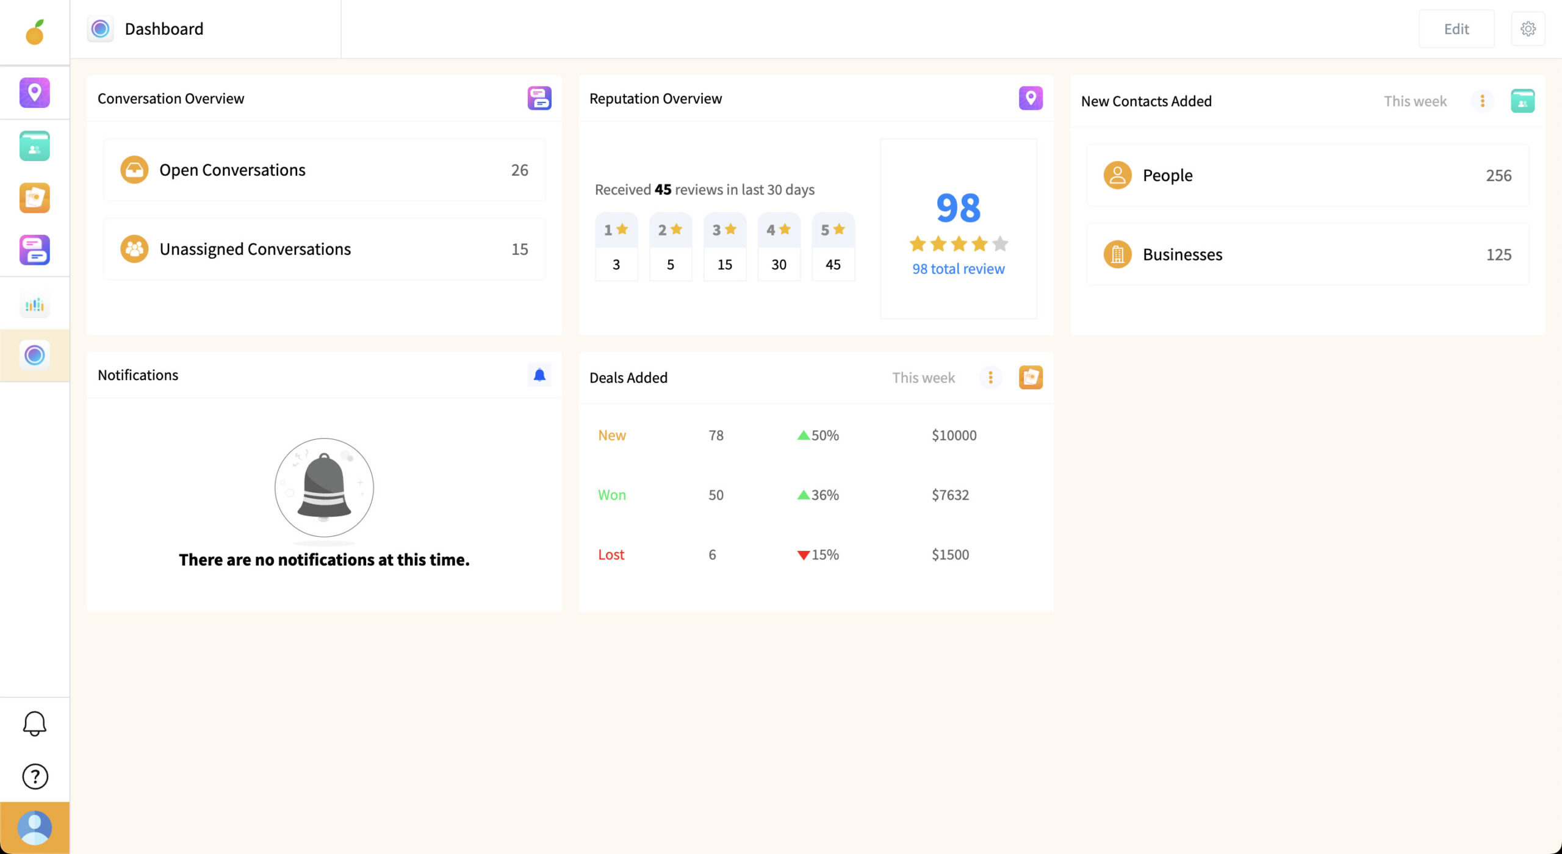Click the blue bell in the Notifications header
The height and width of the screenshot is (854, 1562).
pyautogui.click(x=539, y=375)
